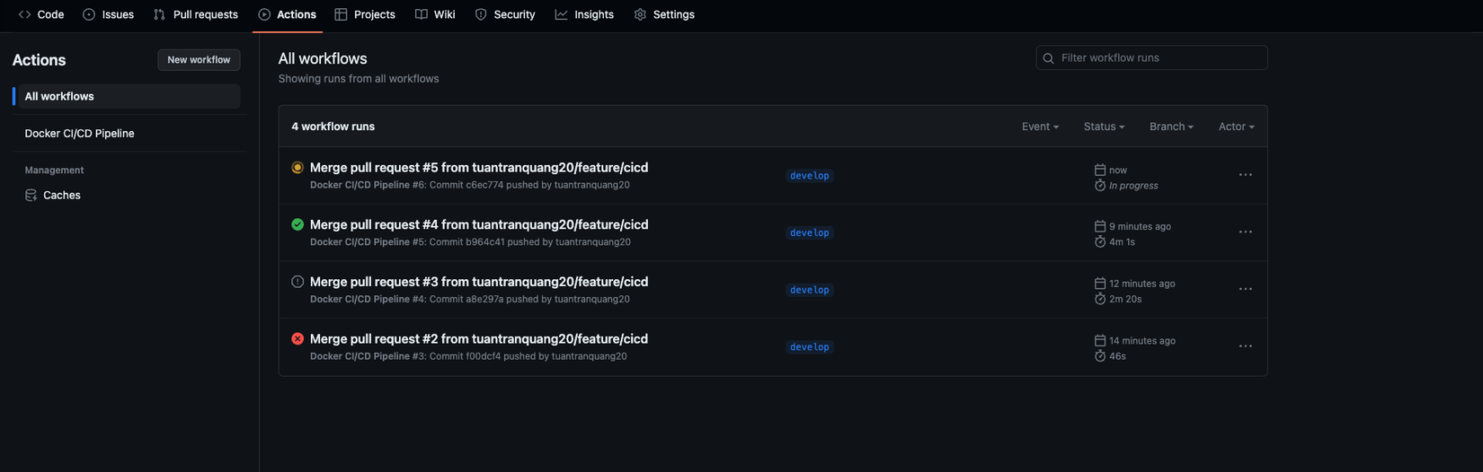Click stopwatch icon next to '4m 1s'

click(x=1100, y=241)
